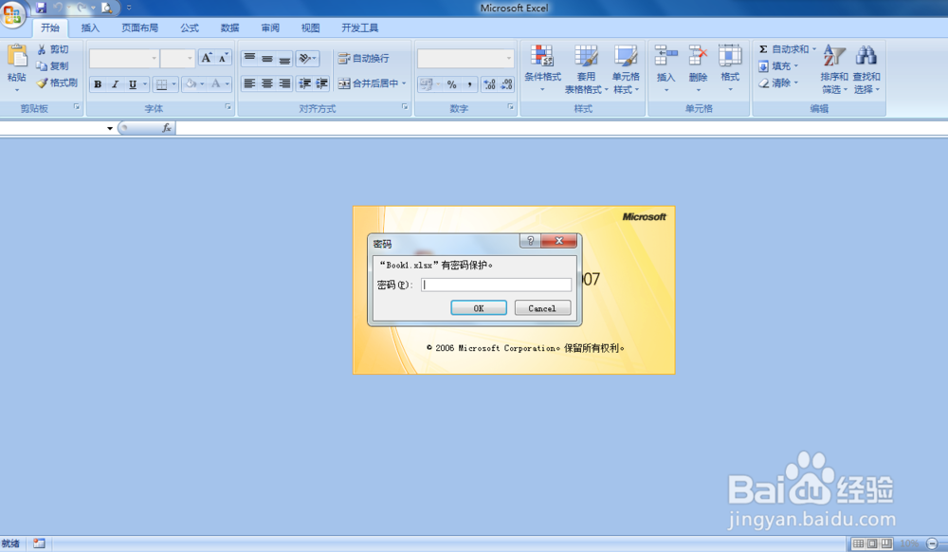Switch to the 公式 (Formulas) tab

190,28
